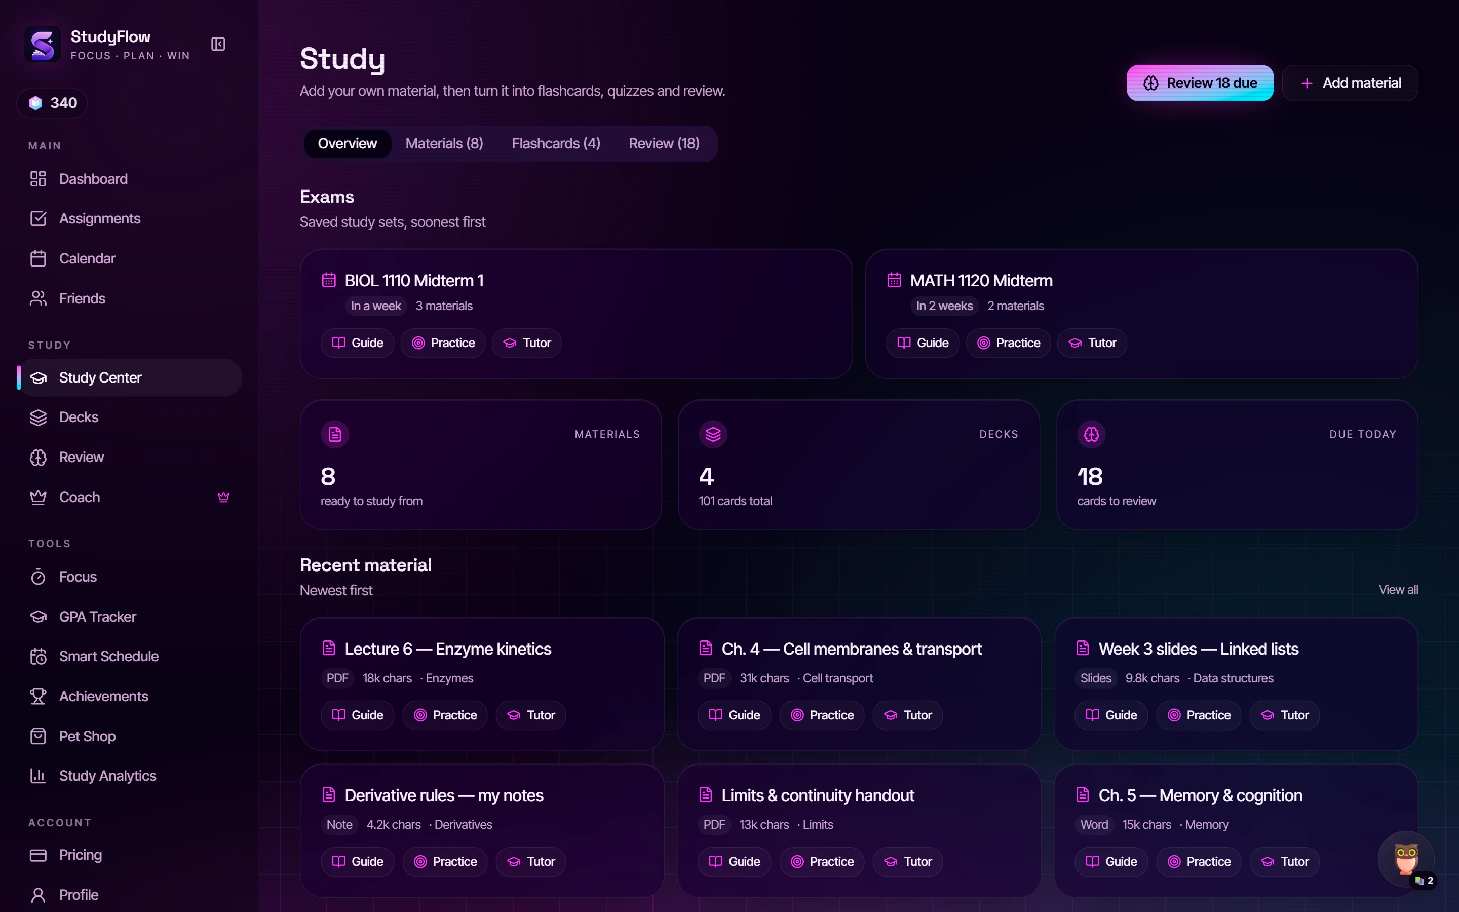The height and width of the screenshot is (912, 1459).
Task: Collapse the sidebar with the panel icon
Action: [x=218, y=44]
